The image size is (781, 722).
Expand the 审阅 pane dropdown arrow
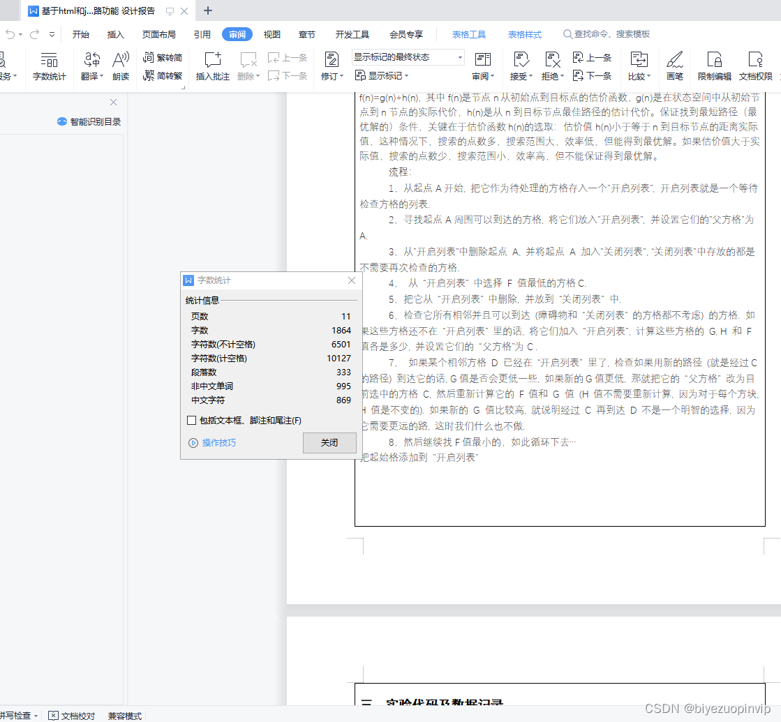point(493,76)
